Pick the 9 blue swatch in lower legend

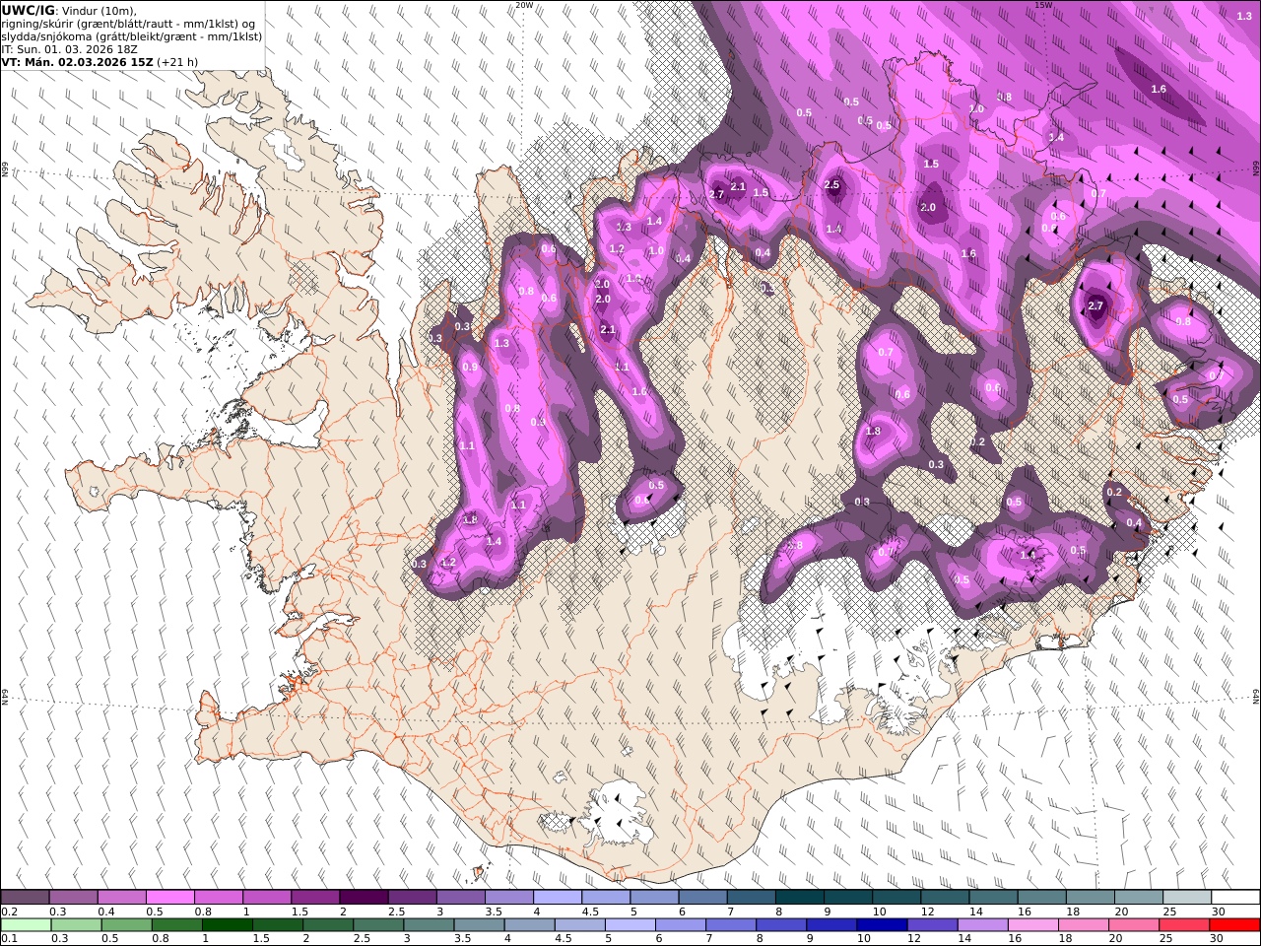830,924
